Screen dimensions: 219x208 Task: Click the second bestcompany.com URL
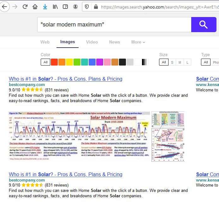point(27,180)
